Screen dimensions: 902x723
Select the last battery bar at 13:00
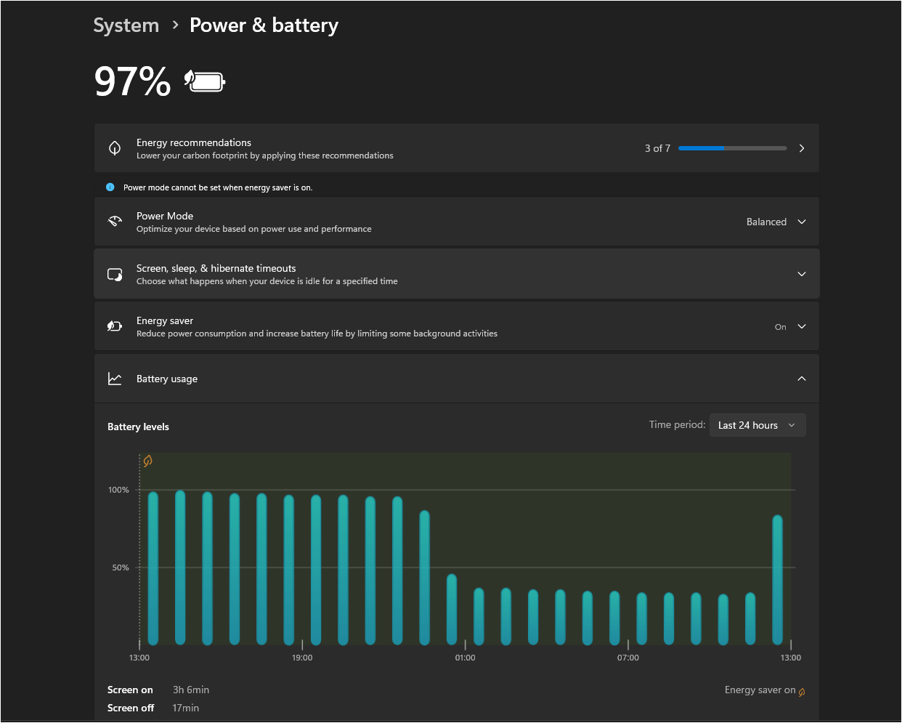tap(777, 580)
